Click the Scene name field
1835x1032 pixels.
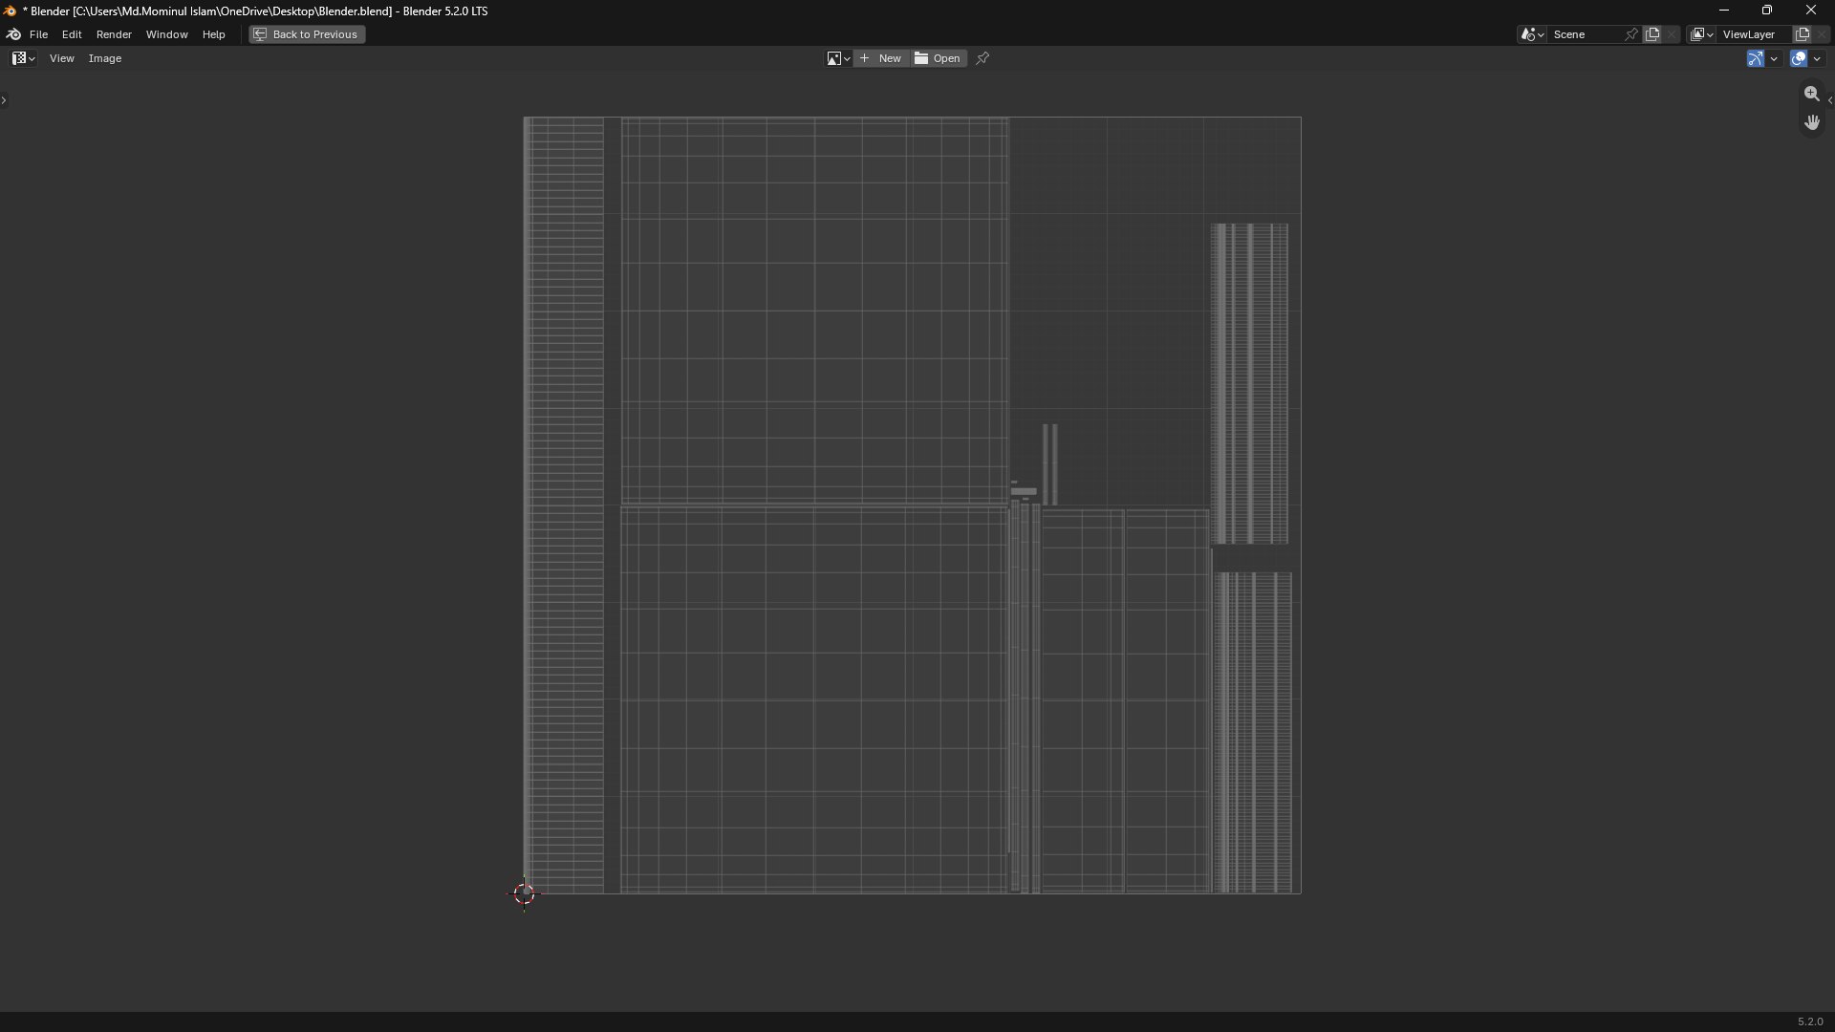[1587, 34]
